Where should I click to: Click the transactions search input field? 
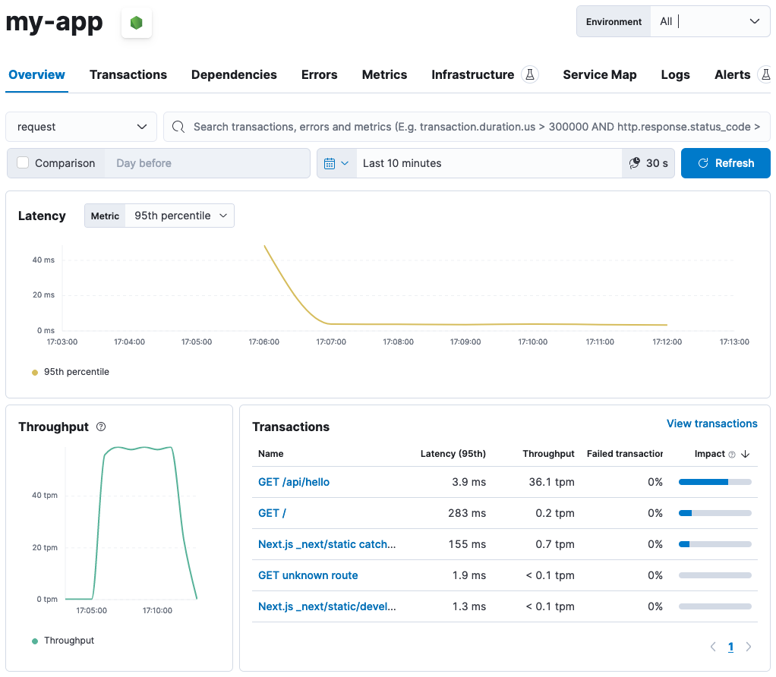click(471, 127)
